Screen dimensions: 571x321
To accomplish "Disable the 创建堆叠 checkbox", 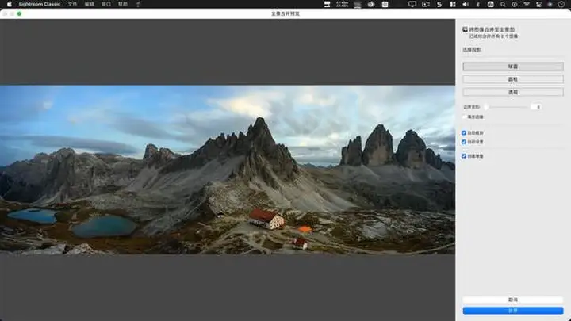I will pyautogui.click(x=465, y=156).
